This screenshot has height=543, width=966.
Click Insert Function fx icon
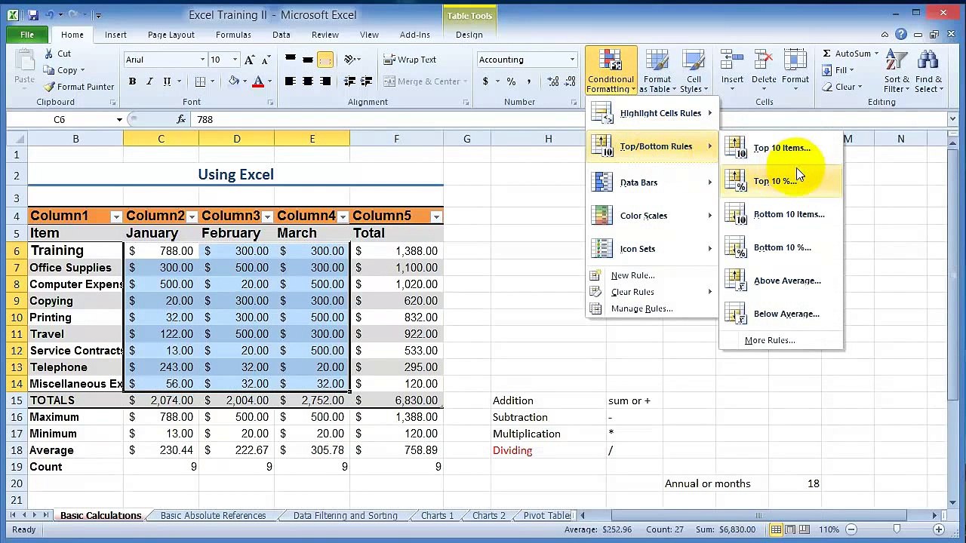pyautogui.click(x=181, y=119)
